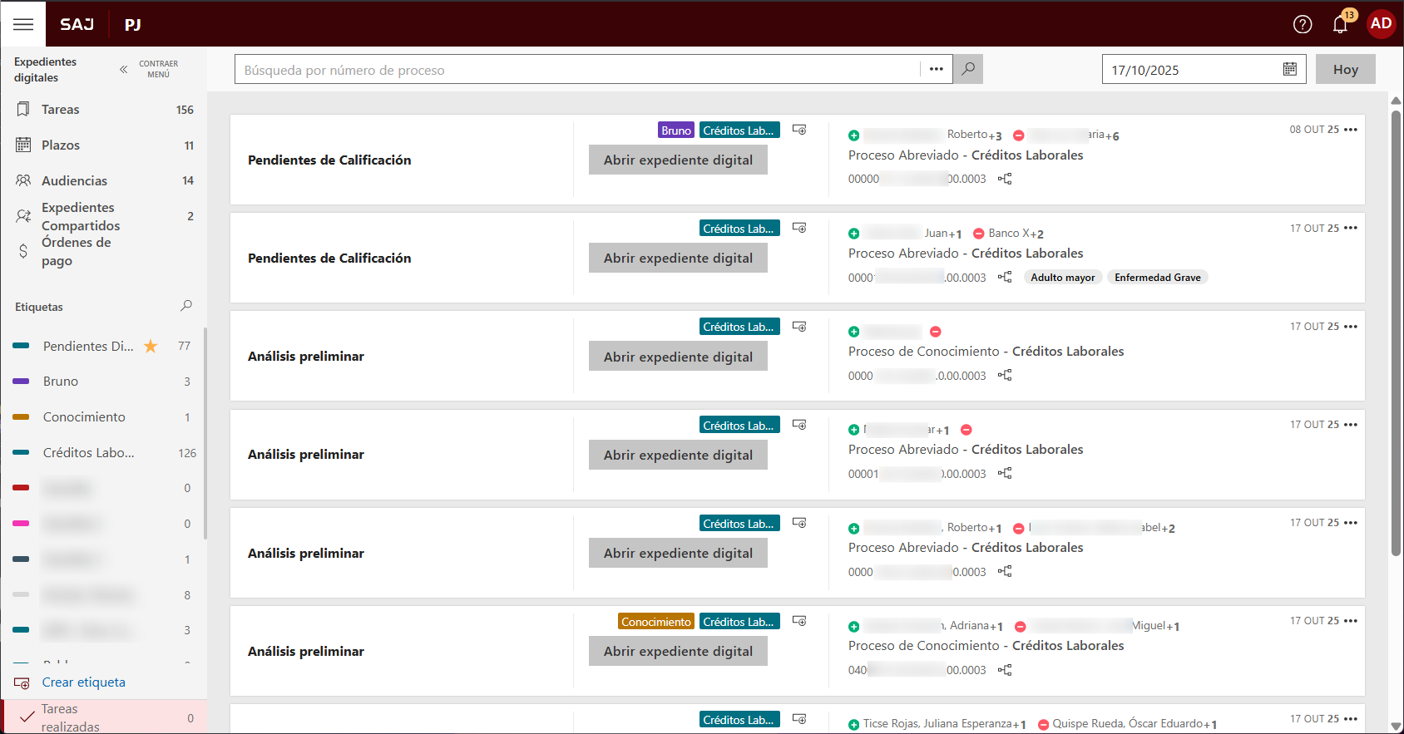
Task: Open more options for Roberto+1 task
Action: coord(1351,523)
